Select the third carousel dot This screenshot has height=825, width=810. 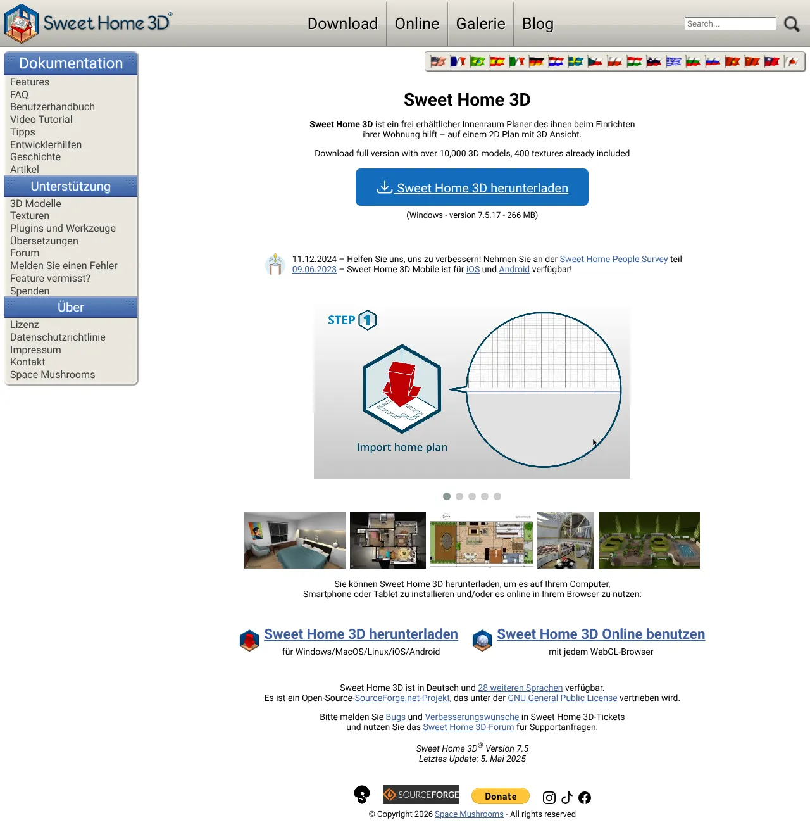(472, 496)
